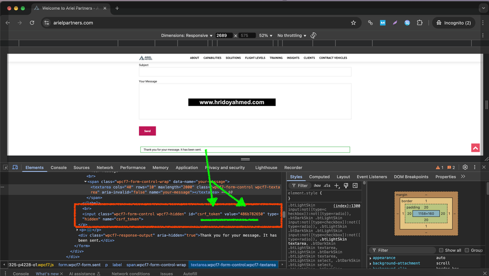The image size is (489, 276).
Task: Click the viewport width field 2689
Action: coord(223,35)
